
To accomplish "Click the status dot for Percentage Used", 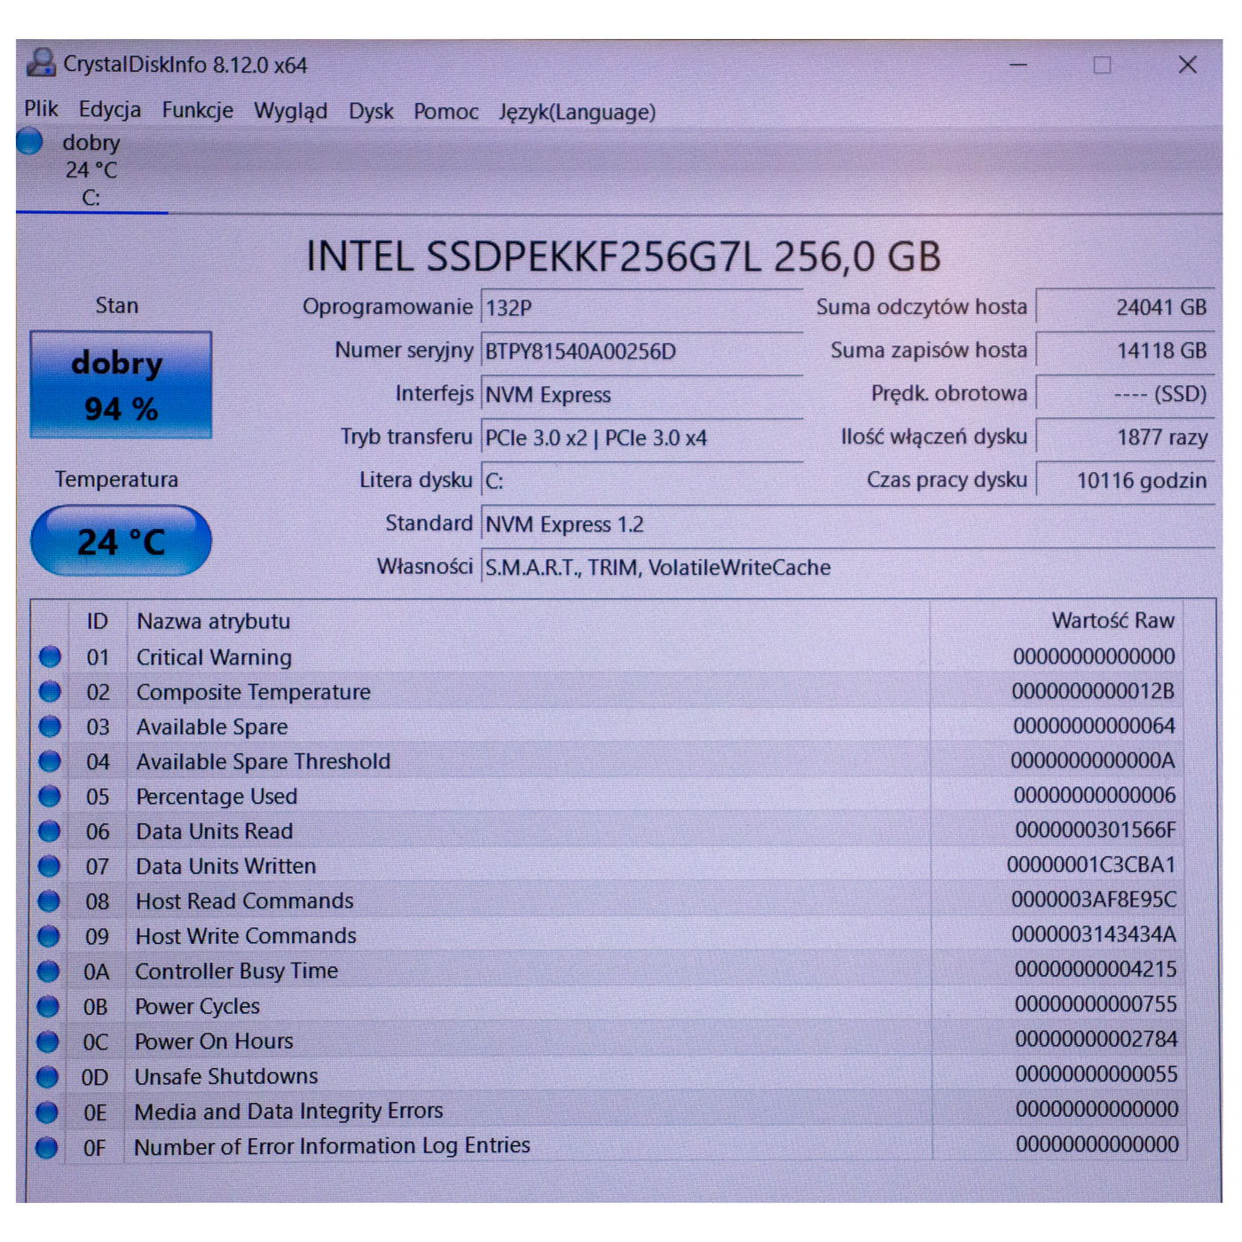I will coord(50,797).
